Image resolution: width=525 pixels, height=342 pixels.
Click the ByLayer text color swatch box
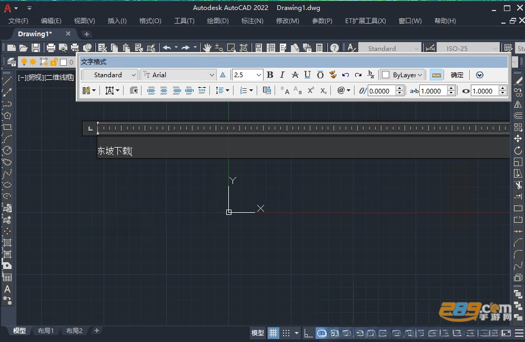386,75
